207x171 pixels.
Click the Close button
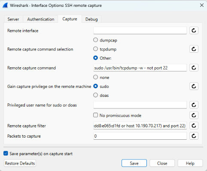pyautogui.click(x=162, y=163)
